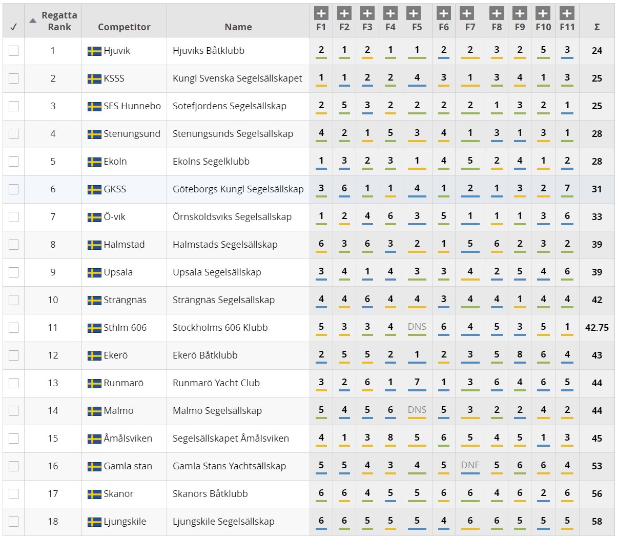Viewport: 617px width, 537px height.
Task: Expand the F11 race column plus icon
Action: (x=567, y=13)
